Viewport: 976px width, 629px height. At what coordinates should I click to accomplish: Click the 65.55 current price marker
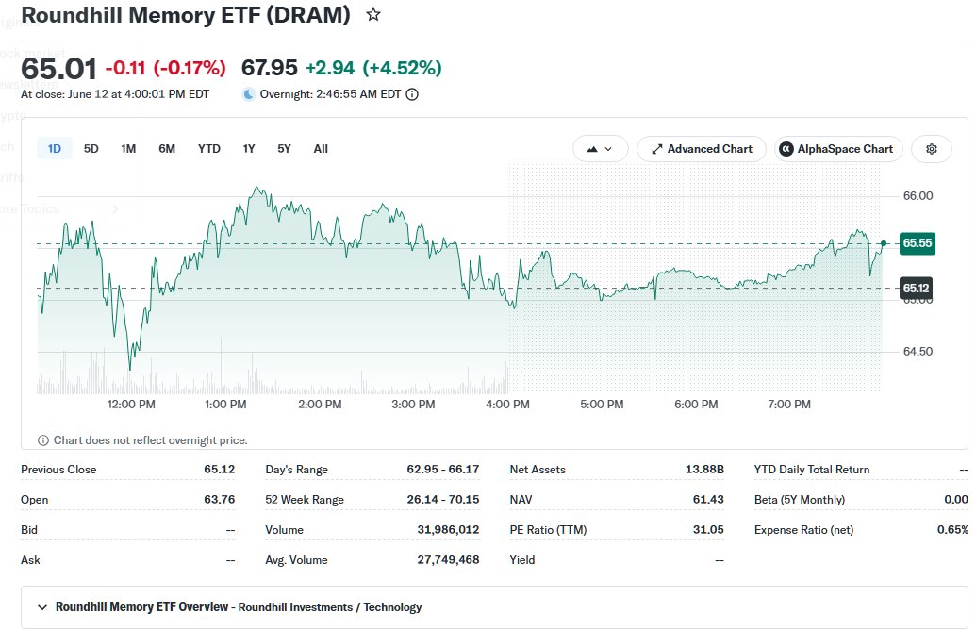[918, 243]
